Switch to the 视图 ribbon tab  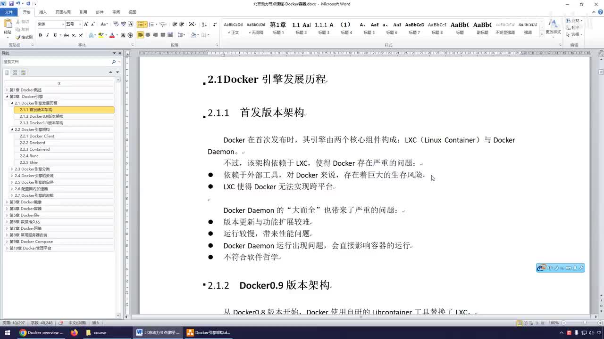[132, 12]
